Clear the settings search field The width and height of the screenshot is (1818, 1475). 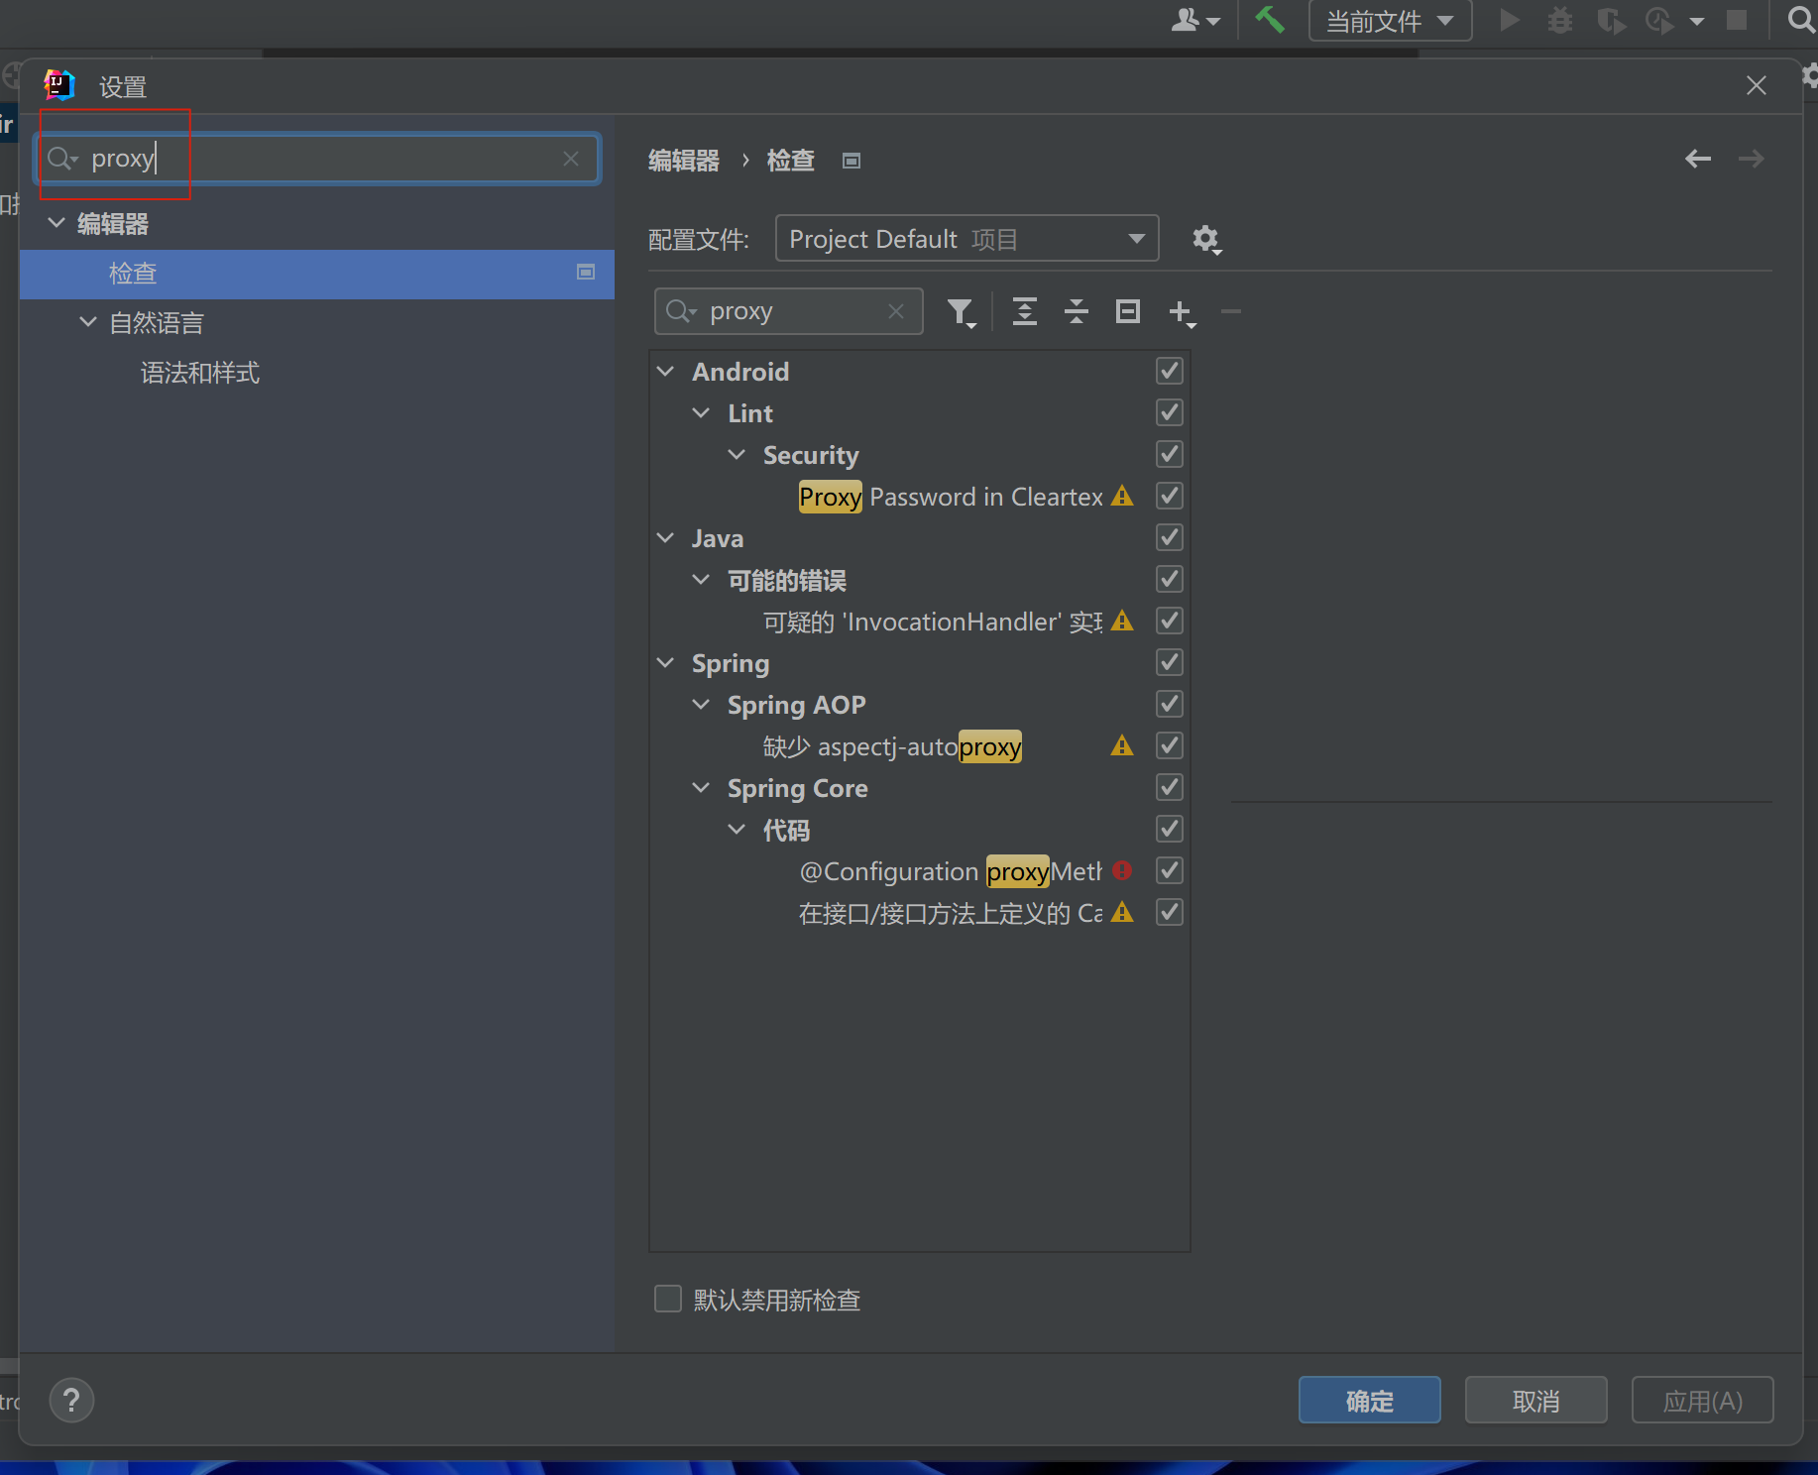571,159
